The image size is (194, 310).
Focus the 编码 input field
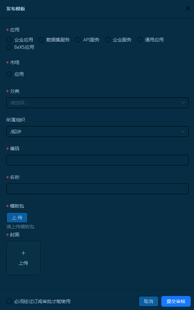point(97,160)
